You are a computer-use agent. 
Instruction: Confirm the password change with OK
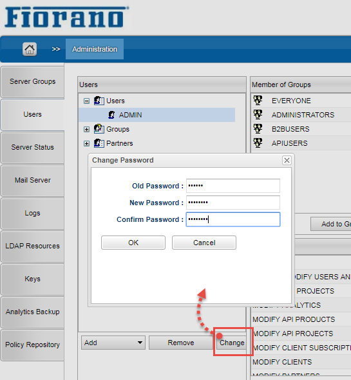[x=133, y=243]
